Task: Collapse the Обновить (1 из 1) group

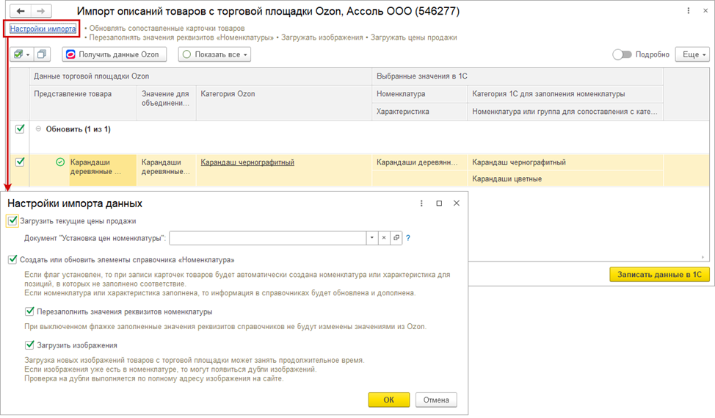Action: [x=38, y=129]
